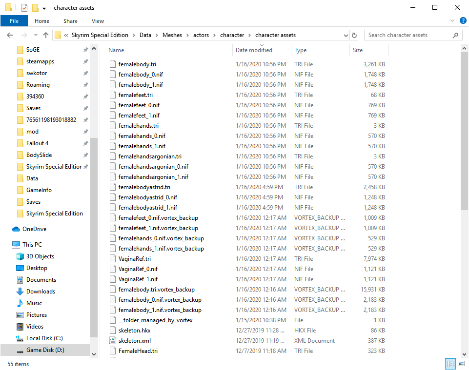Select Fallout 4 folder in navigation pane

(x=38, y=143)
